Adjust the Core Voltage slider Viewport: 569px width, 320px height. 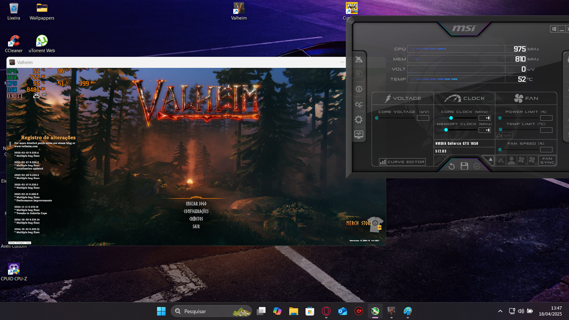click(377, 118)
